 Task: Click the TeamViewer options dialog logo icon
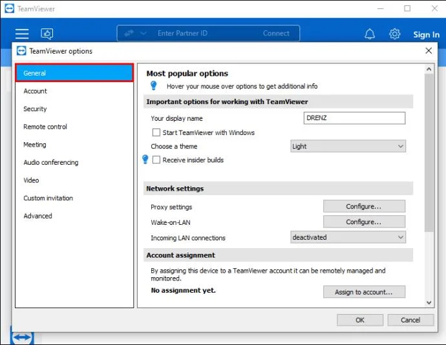click(x=21, y=51)
